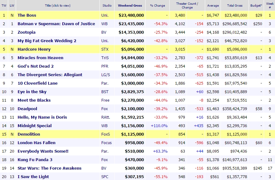This screenshot has width=275, height=180.
Task: Click the Deadpool title link
Action: (x=27, y=109)
